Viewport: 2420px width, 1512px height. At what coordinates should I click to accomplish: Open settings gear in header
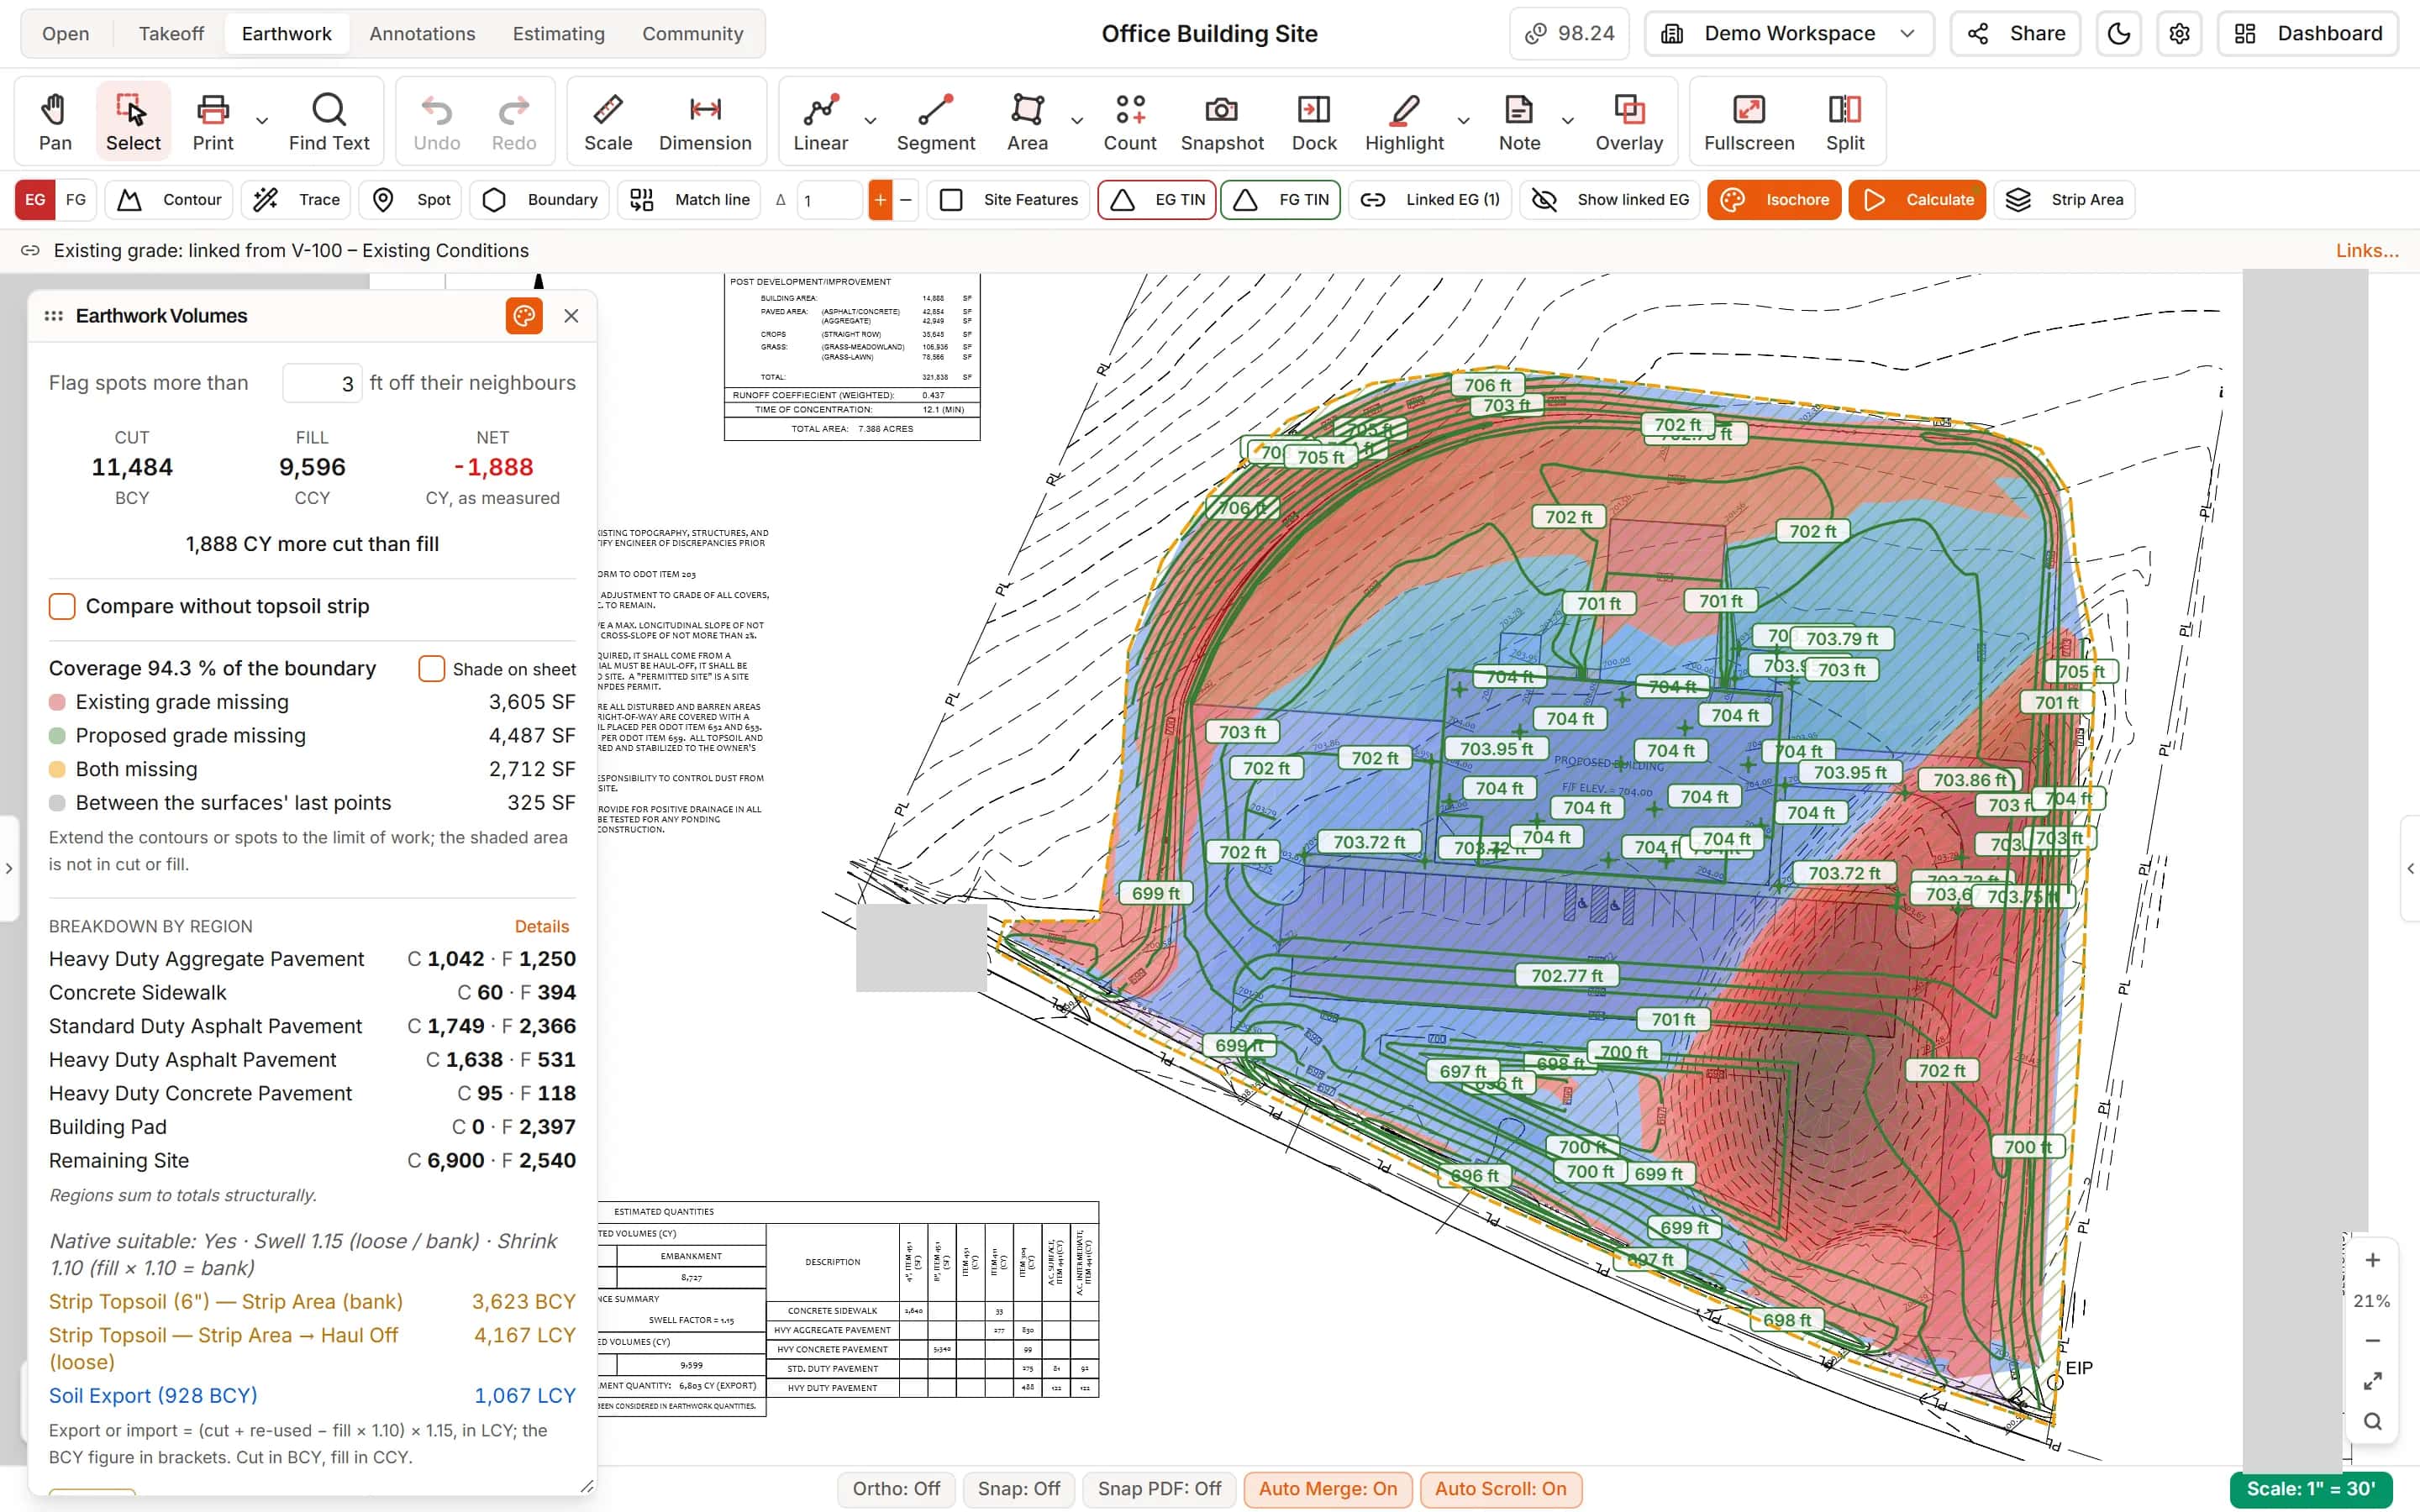pyautogui.click(x=2179, y=34)
